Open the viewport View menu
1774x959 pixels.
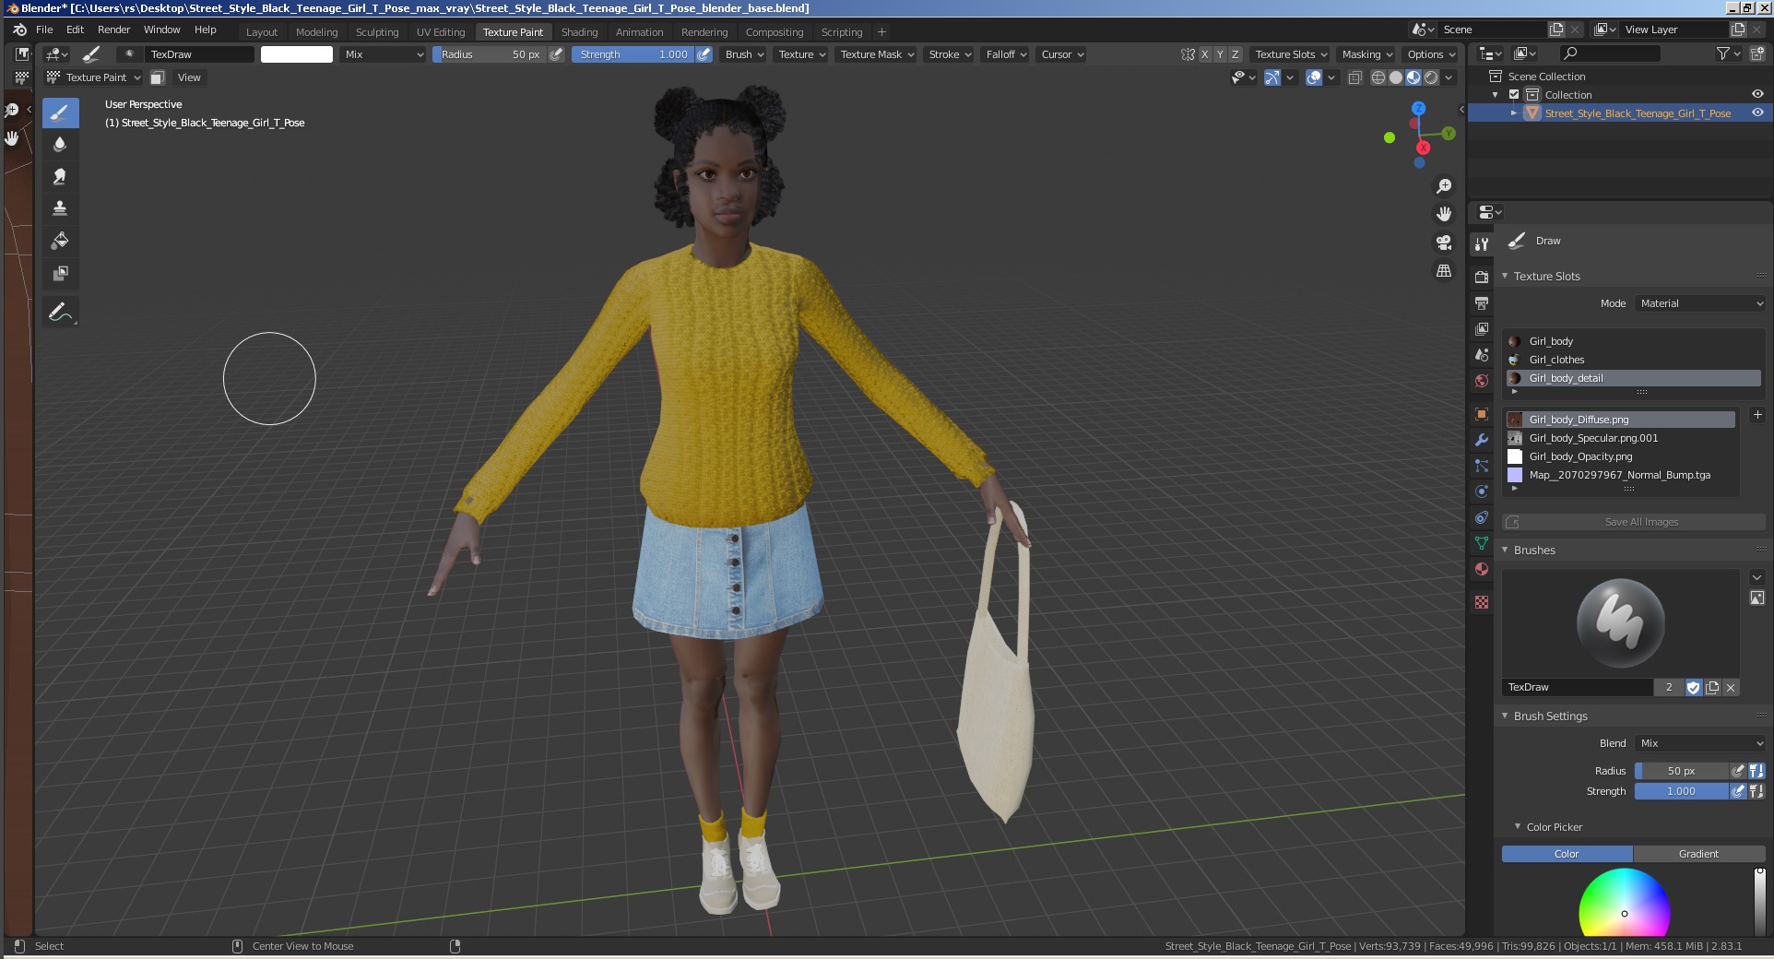point(189,77)
